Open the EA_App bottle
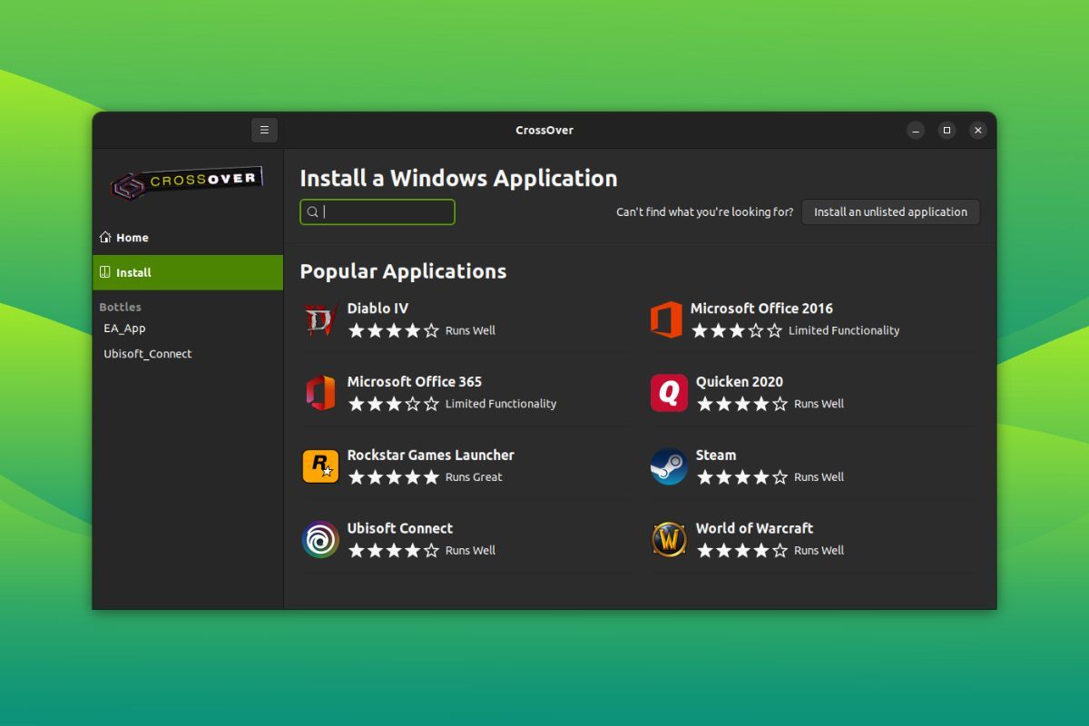The width and height of the screenshot is (1089, 726). [124, 329]
